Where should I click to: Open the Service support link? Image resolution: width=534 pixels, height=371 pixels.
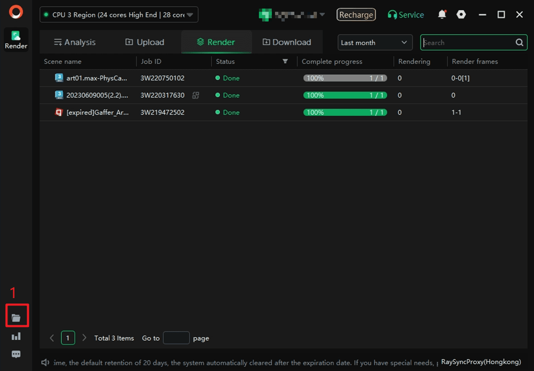point(405,15)
